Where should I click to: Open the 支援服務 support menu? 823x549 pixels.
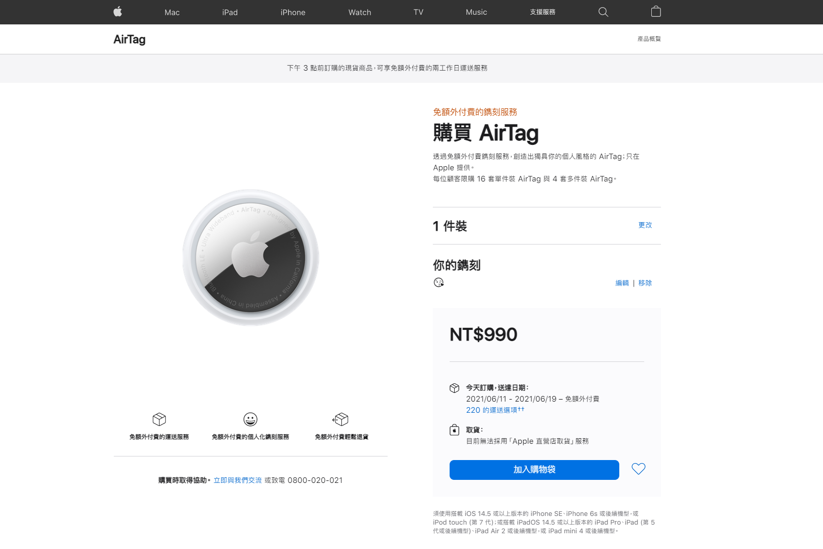click(543, 12)
